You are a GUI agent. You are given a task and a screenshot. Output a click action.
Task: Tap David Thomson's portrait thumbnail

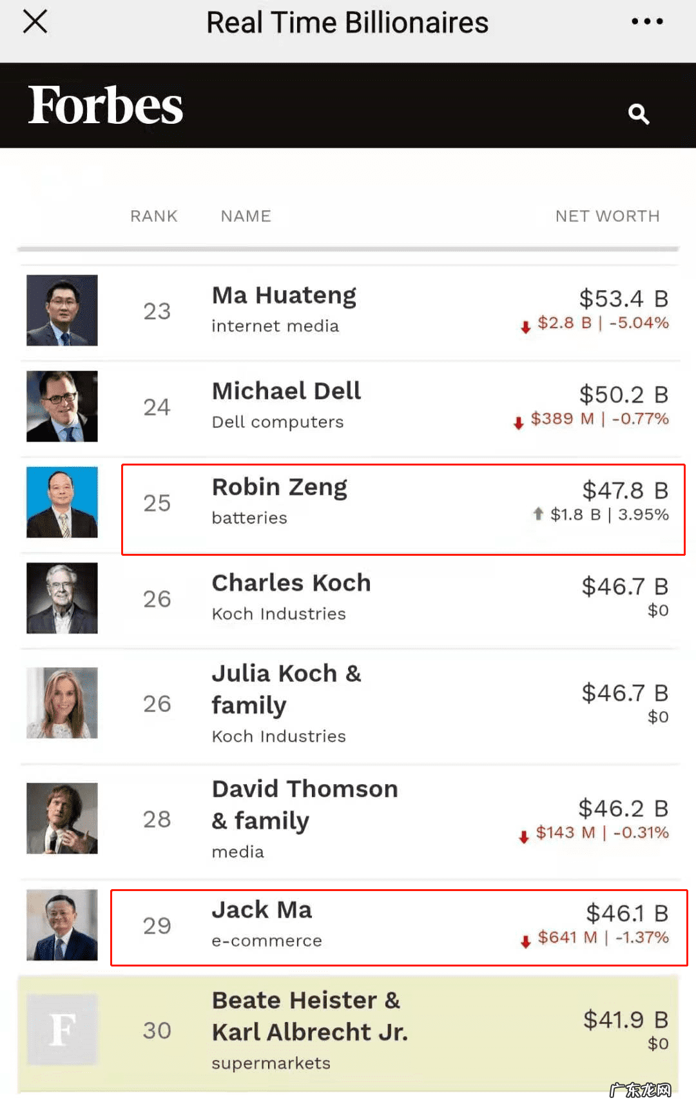coord(62,818)
